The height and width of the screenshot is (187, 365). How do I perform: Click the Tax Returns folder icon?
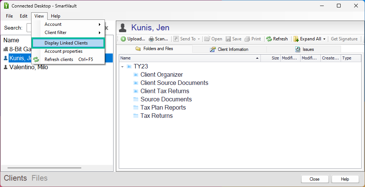(136, 116)
